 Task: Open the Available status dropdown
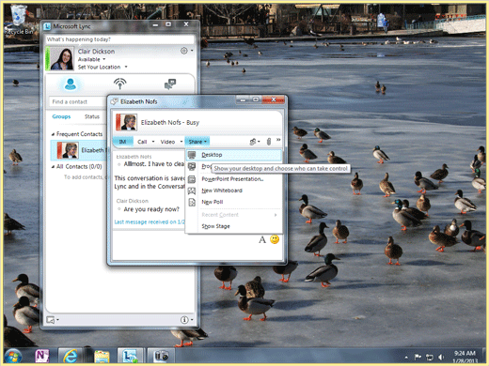(x=104, y=59)
